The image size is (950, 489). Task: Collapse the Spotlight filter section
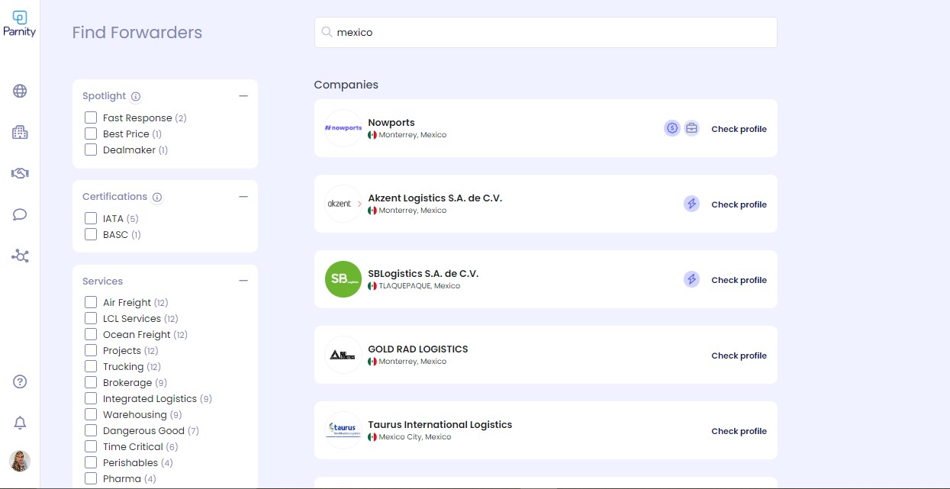point(243,96)
